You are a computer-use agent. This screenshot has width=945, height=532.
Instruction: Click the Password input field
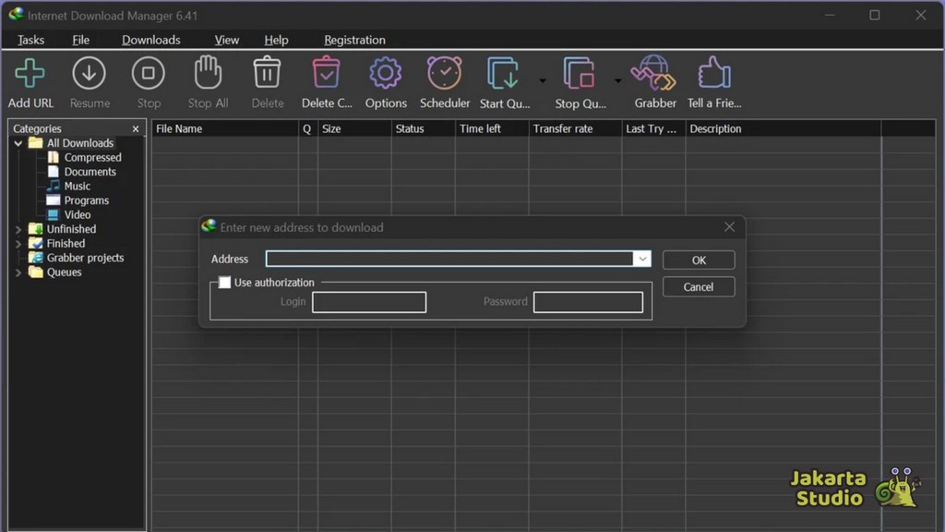click(x=588, y=302)
